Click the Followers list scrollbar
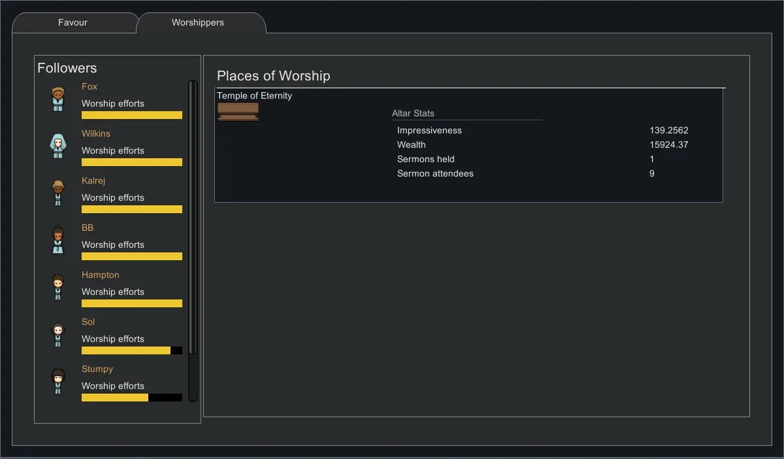The width and height of the screenshot is (784, 459). (193, 216)
